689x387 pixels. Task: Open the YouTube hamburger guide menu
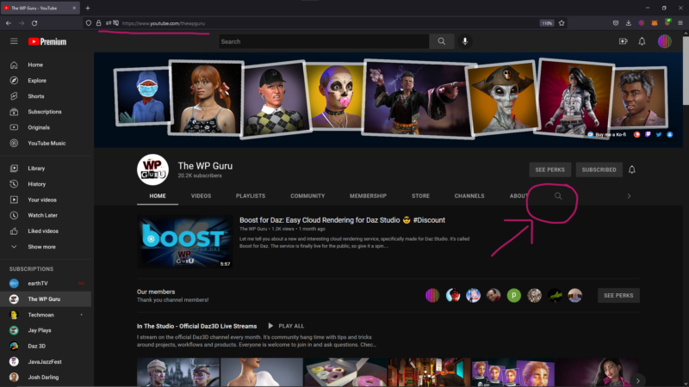pyautogui.click(x=14, y=41)
